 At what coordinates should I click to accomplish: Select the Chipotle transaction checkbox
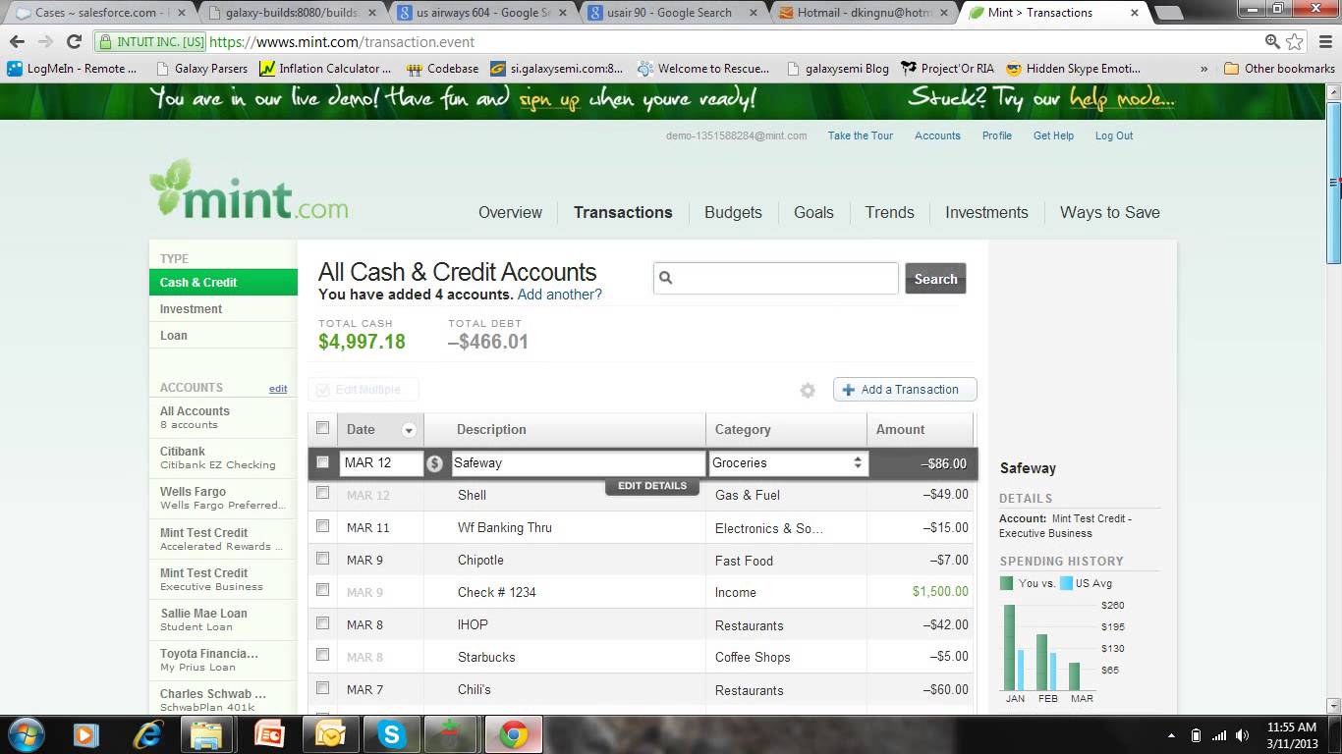(x=322, y=559)
